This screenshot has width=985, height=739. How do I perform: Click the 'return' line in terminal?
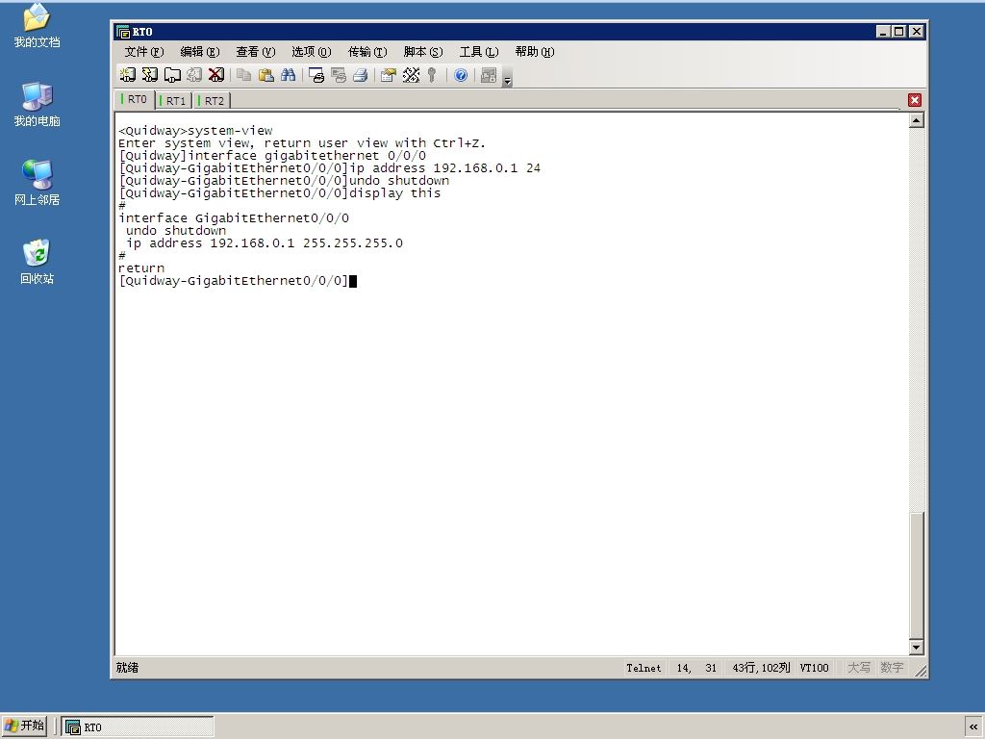tap(141, 268)
